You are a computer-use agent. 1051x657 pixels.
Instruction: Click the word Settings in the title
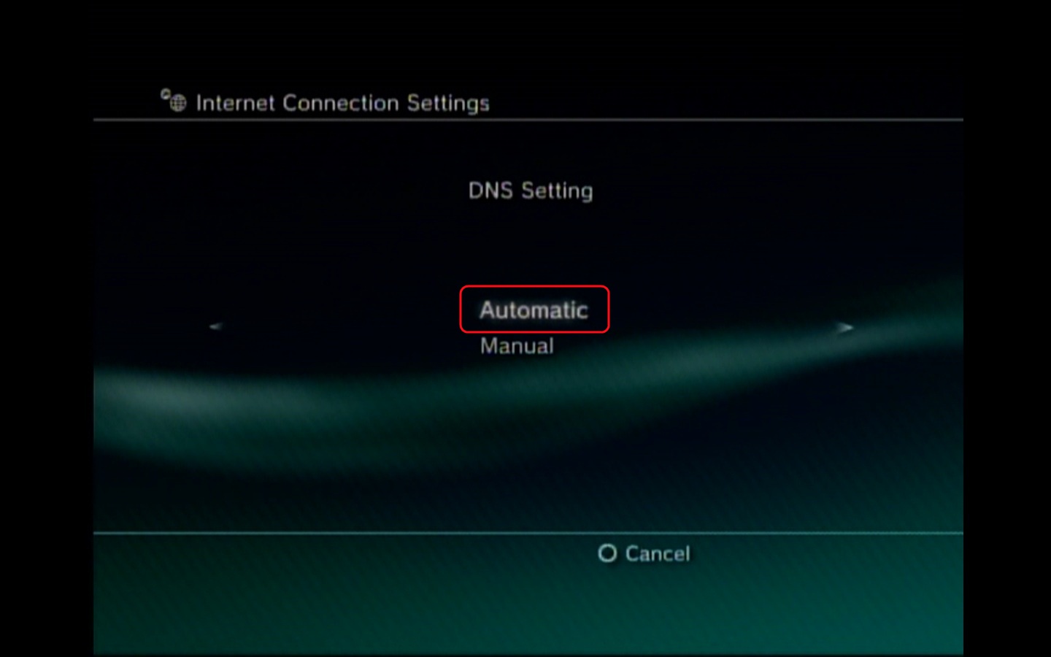coord(448,104)
